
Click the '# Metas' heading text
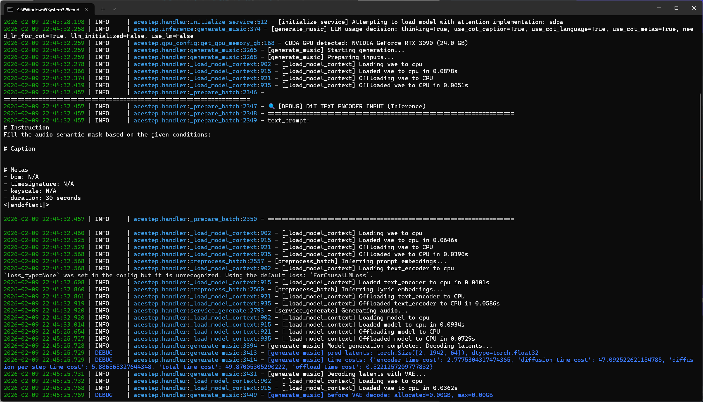[x=16, y=170]
